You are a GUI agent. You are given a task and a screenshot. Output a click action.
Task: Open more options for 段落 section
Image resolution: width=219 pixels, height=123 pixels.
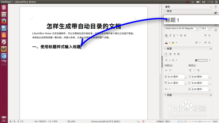tap(211, 49)
